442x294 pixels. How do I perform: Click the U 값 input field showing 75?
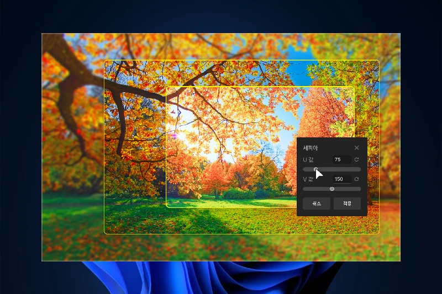click(x=342, y=159)
